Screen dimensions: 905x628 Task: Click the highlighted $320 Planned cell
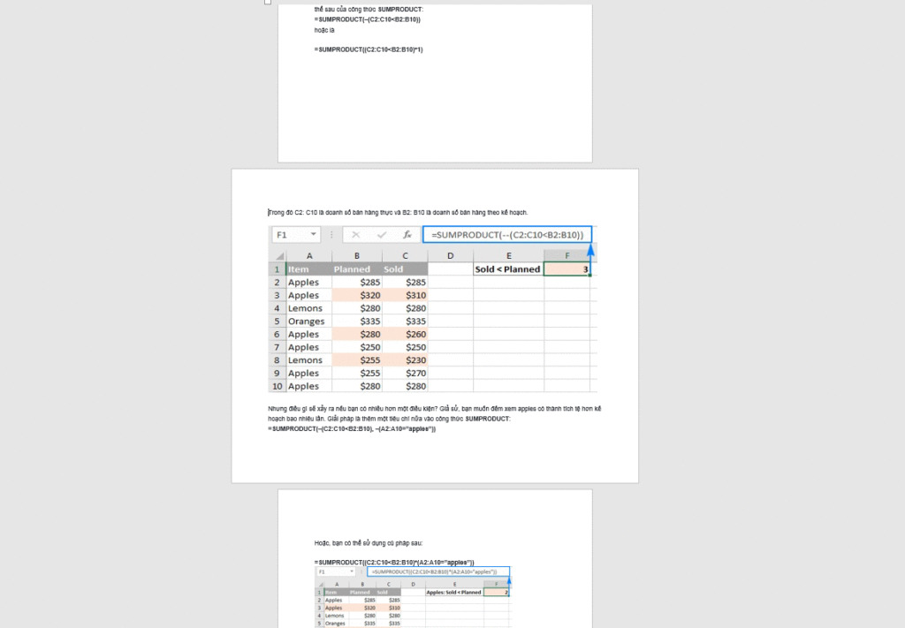pos(358,295)
